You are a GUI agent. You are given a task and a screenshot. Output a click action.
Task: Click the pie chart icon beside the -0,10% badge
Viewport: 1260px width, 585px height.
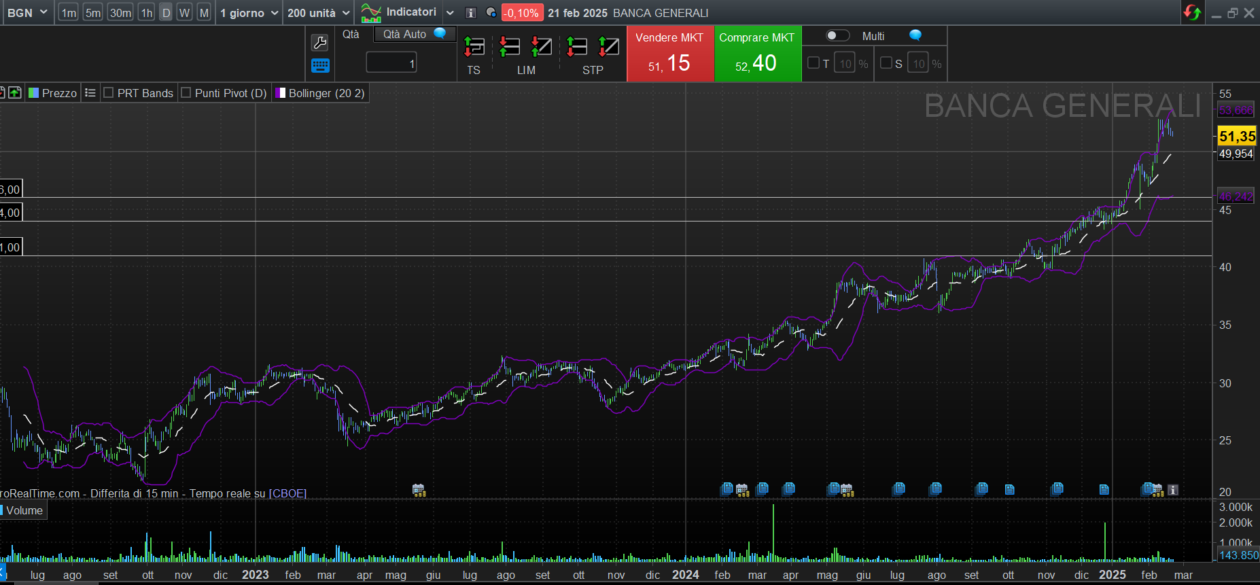pyautogui.click(x=491, y=13)
